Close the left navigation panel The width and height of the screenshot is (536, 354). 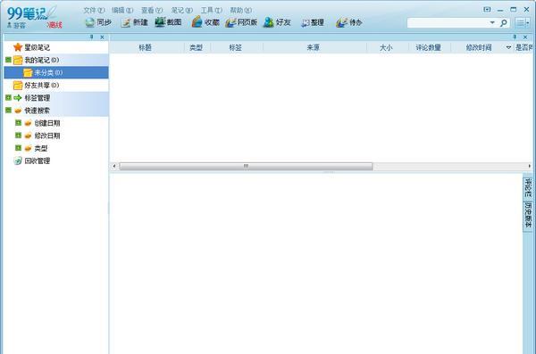102,37
